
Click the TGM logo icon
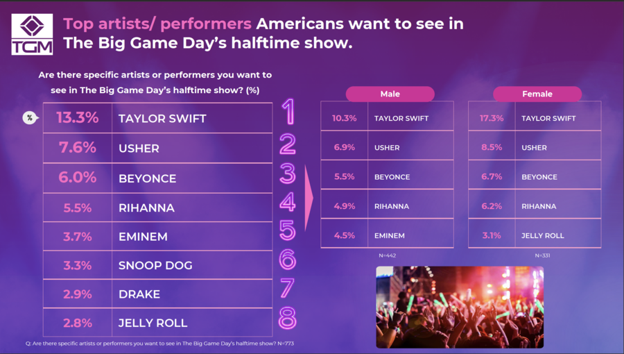pos(32,34)
